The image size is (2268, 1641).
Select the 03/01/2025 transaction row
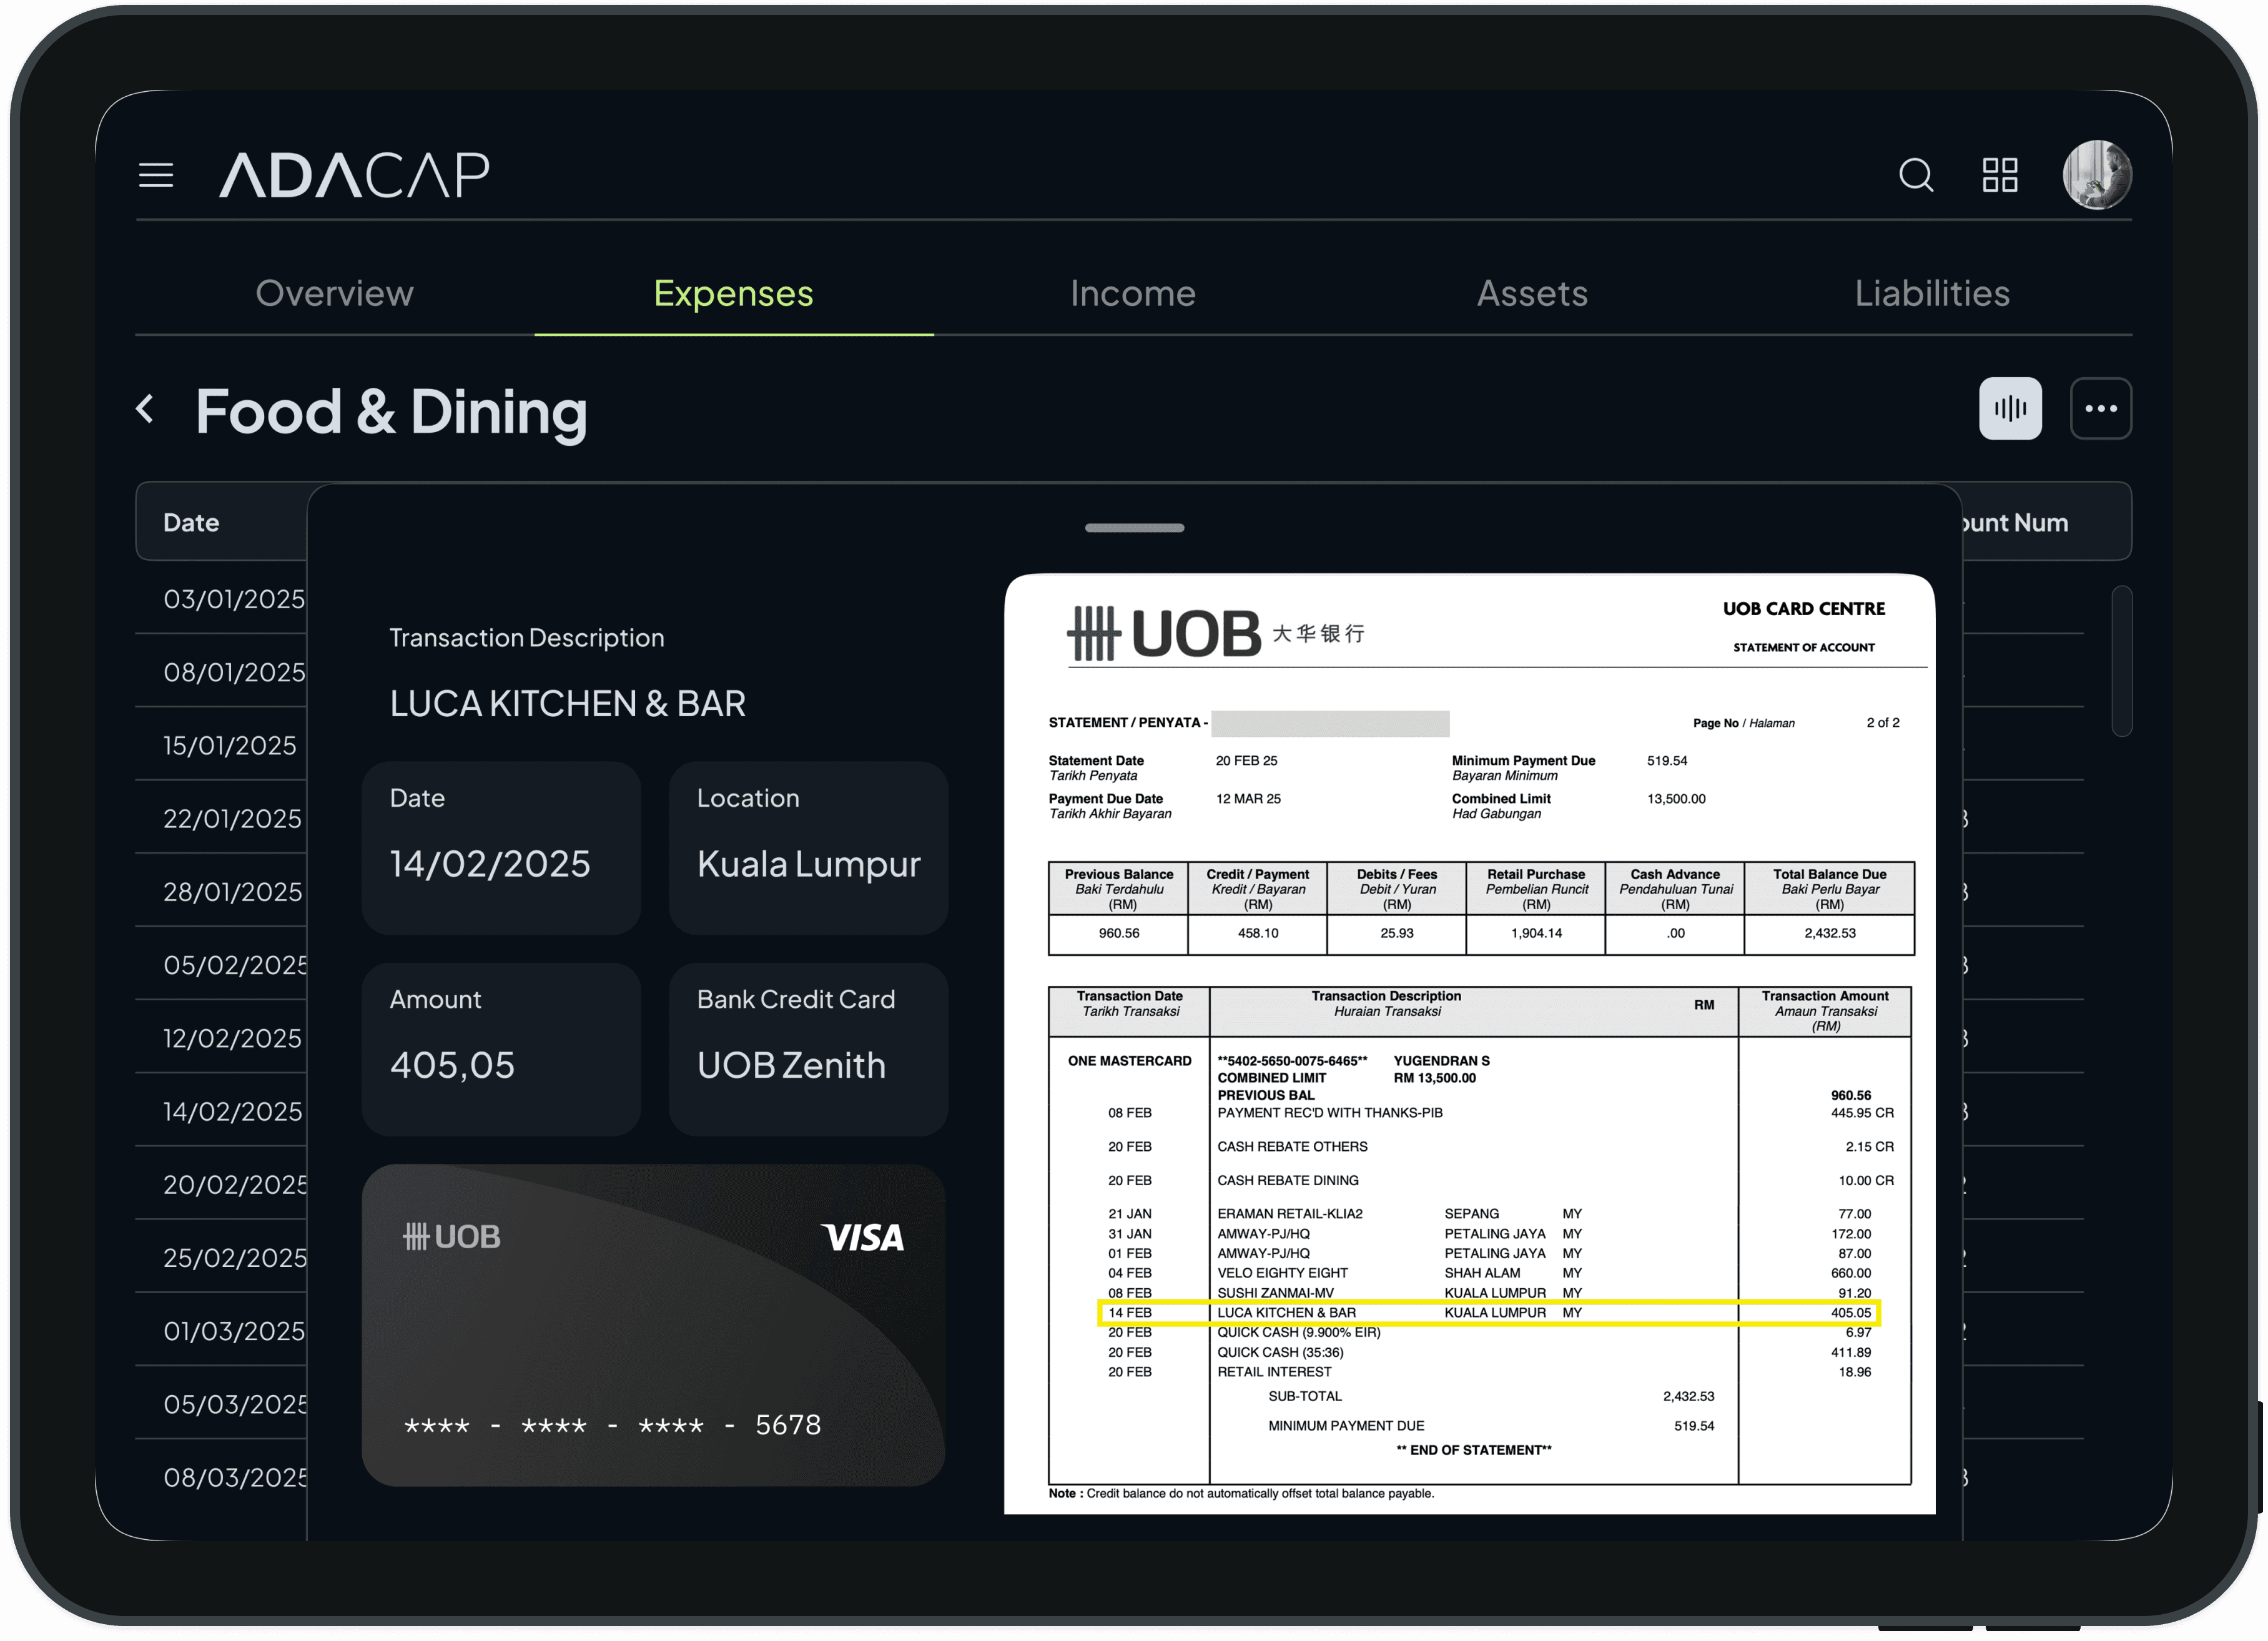pyautogui.click(x=233, y=599)
